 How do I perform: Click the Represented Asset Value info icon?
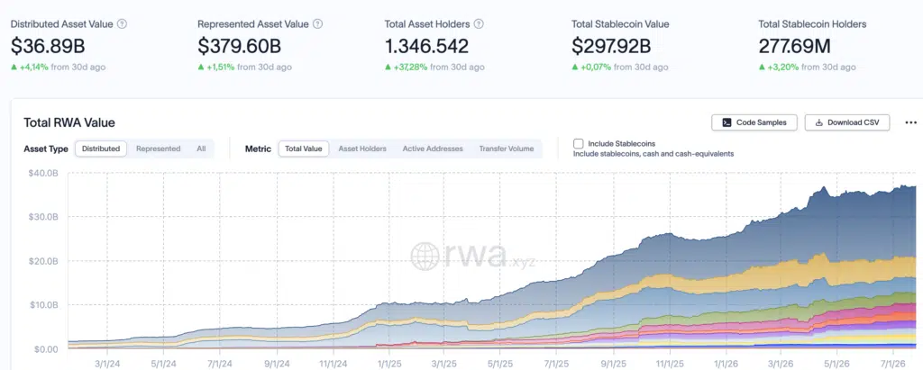(317, 24)
